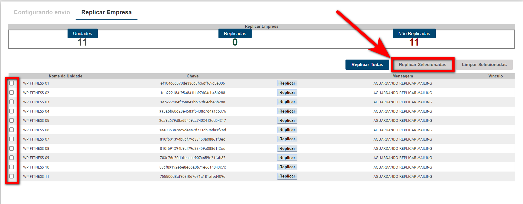523x204 pixels.
Task: Replicate the WP FITNESS 06 unit
Action: [x=287, y=130]
